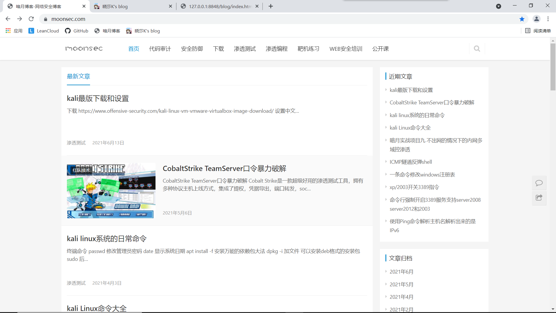Open the 2021年5月 archive

[402, 285]
